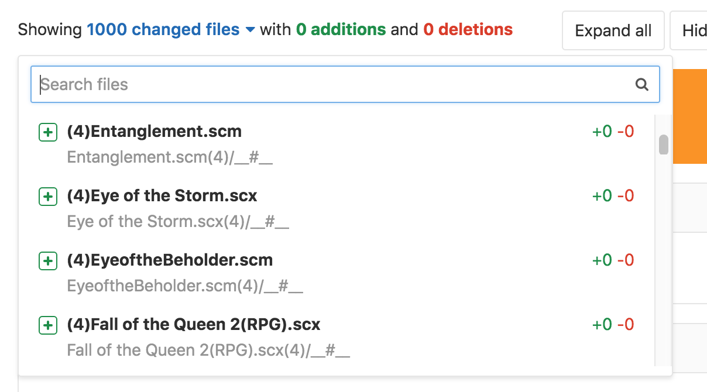
Task: Click the plus icon beside (4)Eye of the Storm.scx
Action: tap(47, 197)
